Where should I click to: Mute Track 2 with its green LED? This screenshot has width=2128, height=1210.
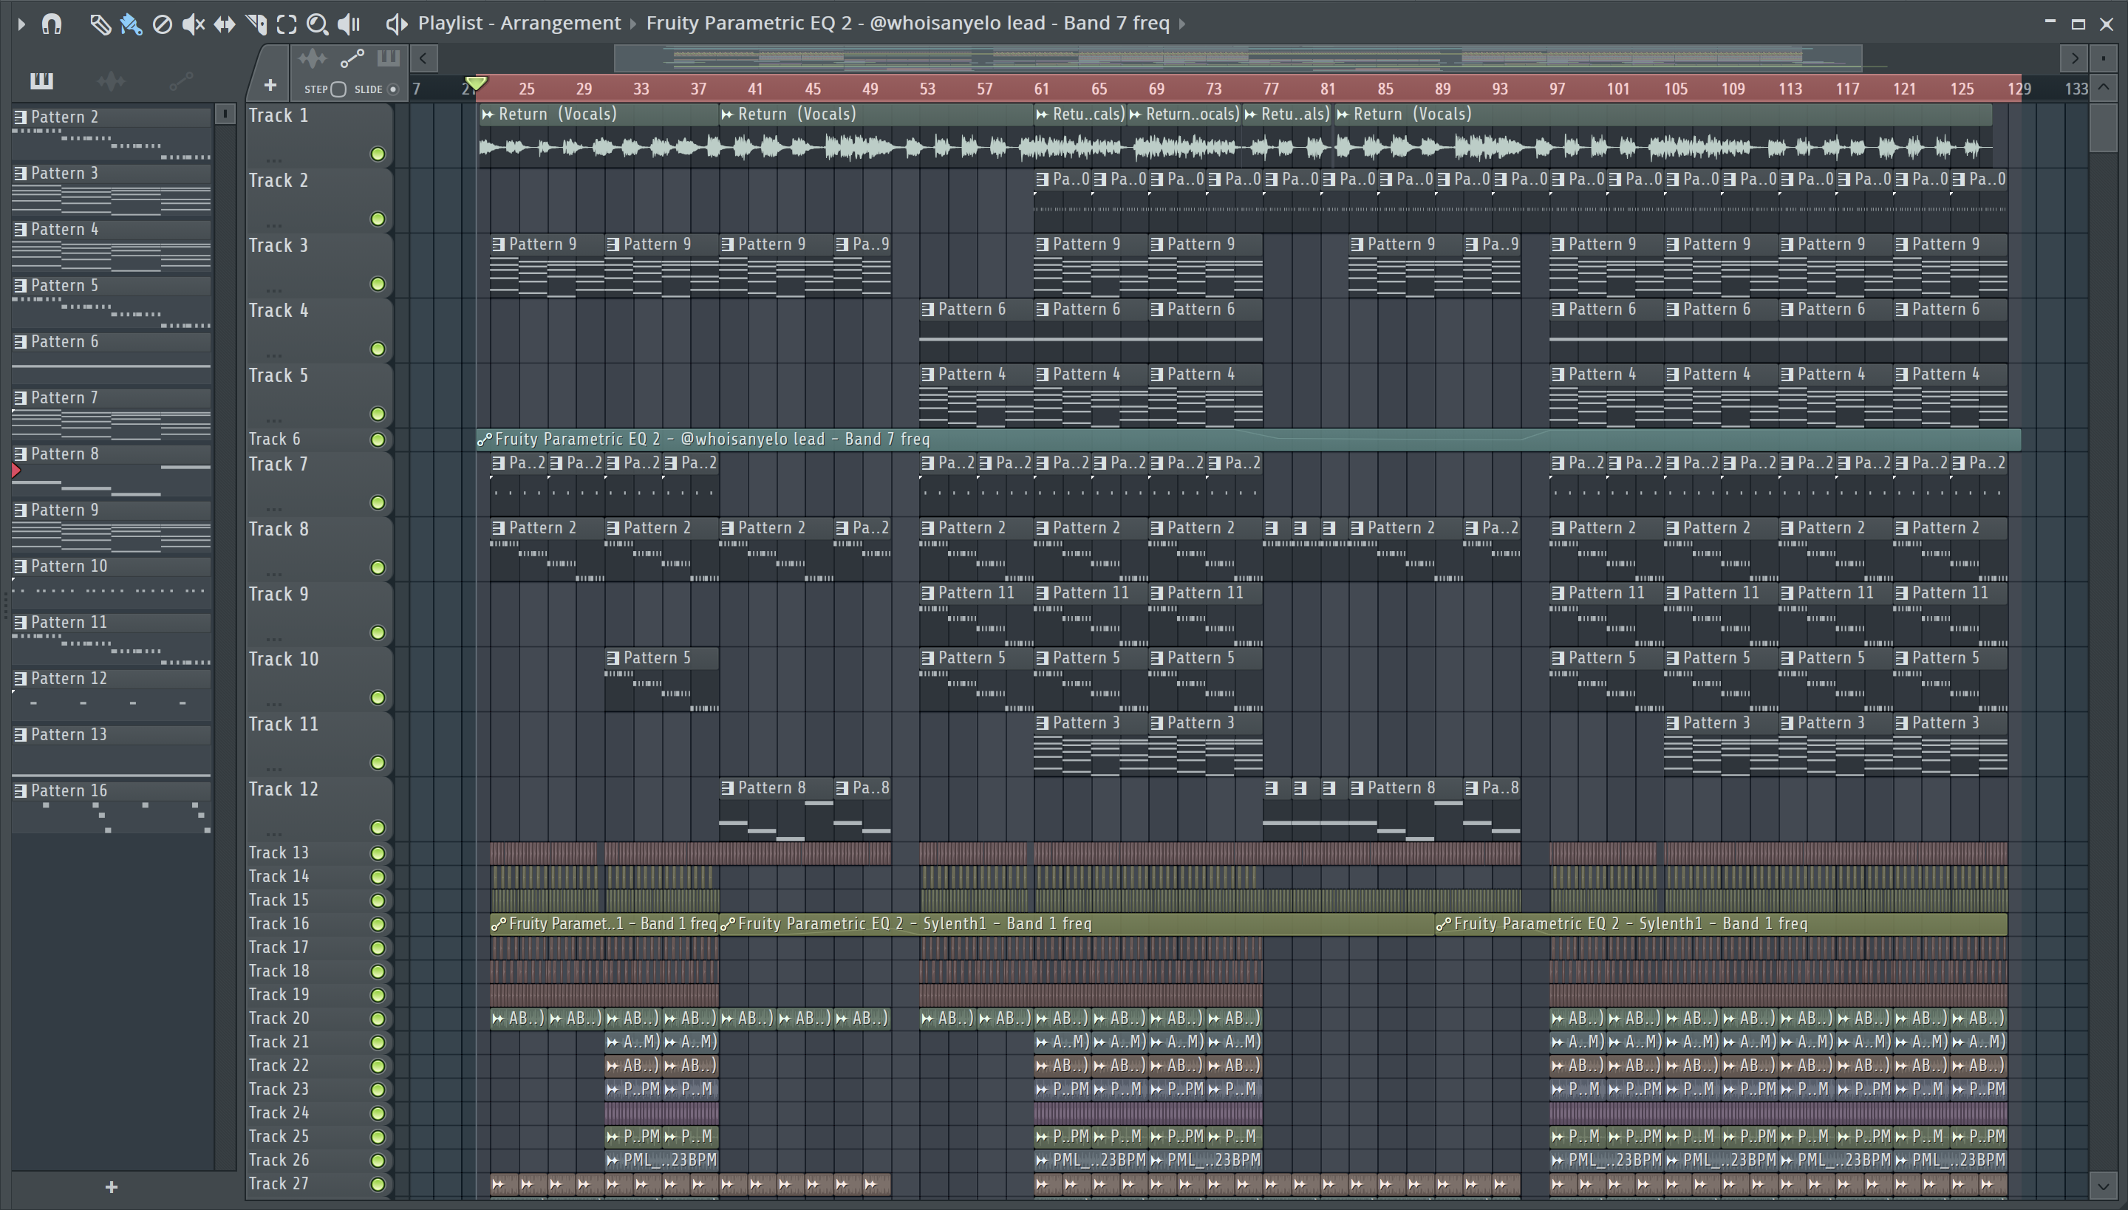(x=378, y=219)
